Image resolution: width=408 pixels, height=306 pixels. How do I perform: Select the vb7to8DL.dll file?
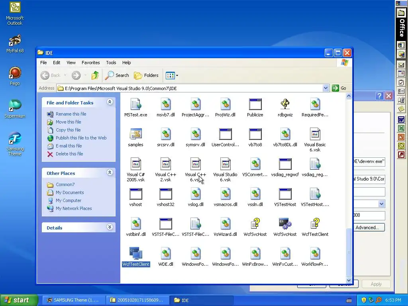(x=285, y=134)
